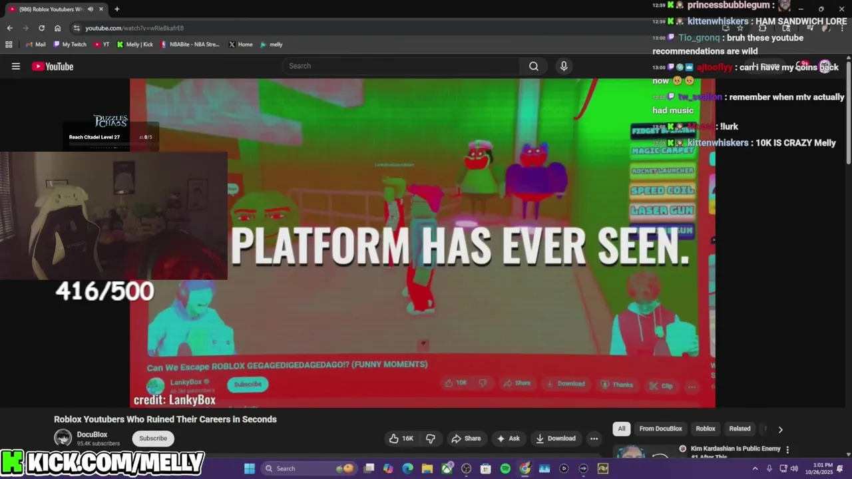The image size is (852, 479).
Task: Open the Xbox app from the taskbar
Action: pos(447,468)
